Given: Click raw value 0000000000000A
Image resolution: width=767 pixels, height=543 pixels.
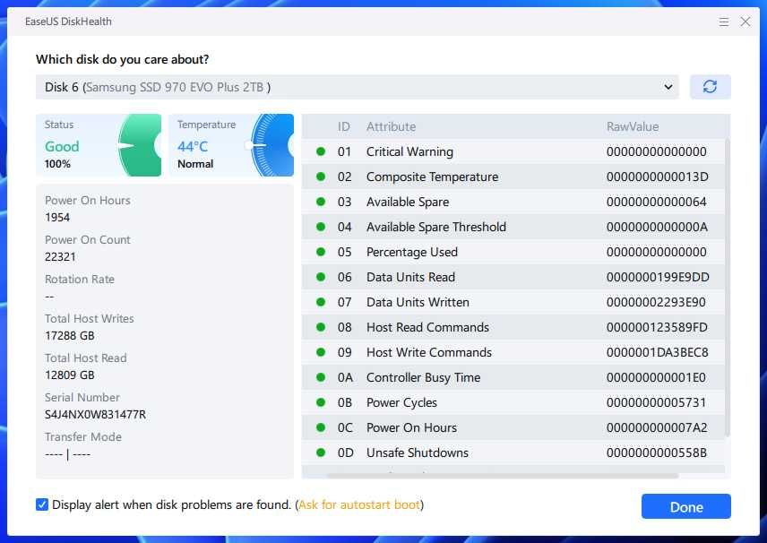Looking at the screenshot, I should tap(657, 227).
